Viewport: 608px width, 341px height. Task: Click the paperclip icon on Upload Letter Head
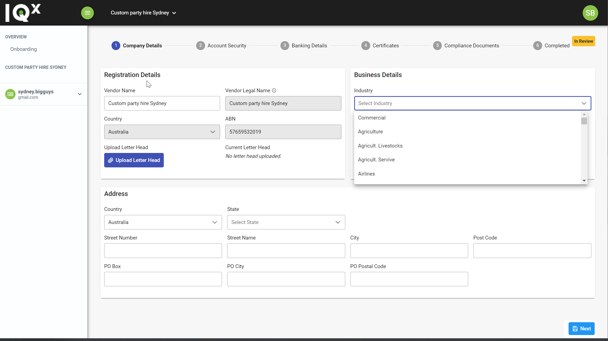111,160
